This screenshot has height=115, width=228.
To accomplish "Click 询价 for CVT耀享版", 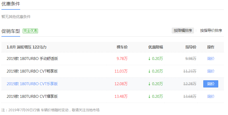I will 211,96.
